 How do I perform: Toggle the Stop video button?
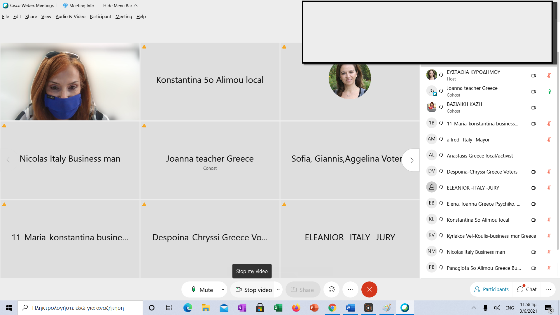coord(253,290)
